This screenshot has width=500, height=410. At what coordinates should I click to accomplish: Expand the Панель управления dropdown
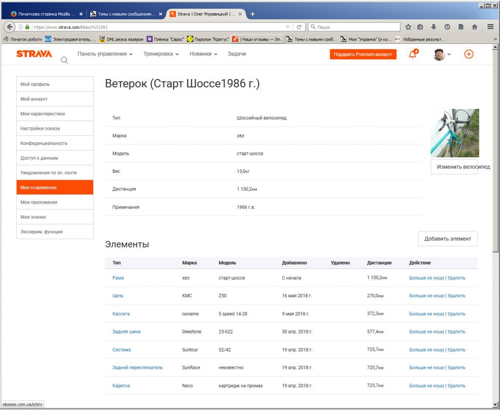coord(105,54)
